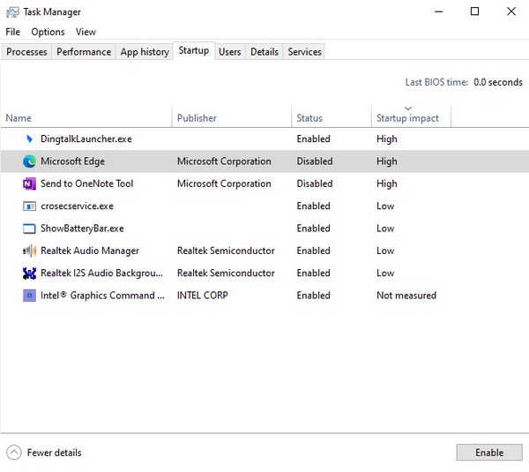Image resolution: width=529 pixels, height=472 pixels.
Task: Switch to the Details tab
Action: (264, 52)
